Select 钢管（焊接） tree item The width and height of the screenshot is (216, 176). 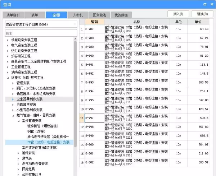pos(36,131)
